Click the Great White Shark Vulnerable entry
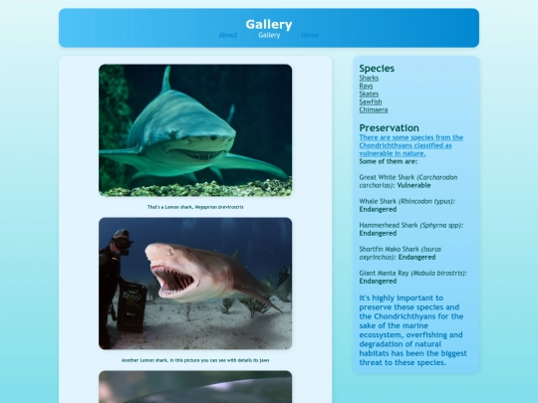The width and height of the screenshot is (538, 403). (408, 181)
